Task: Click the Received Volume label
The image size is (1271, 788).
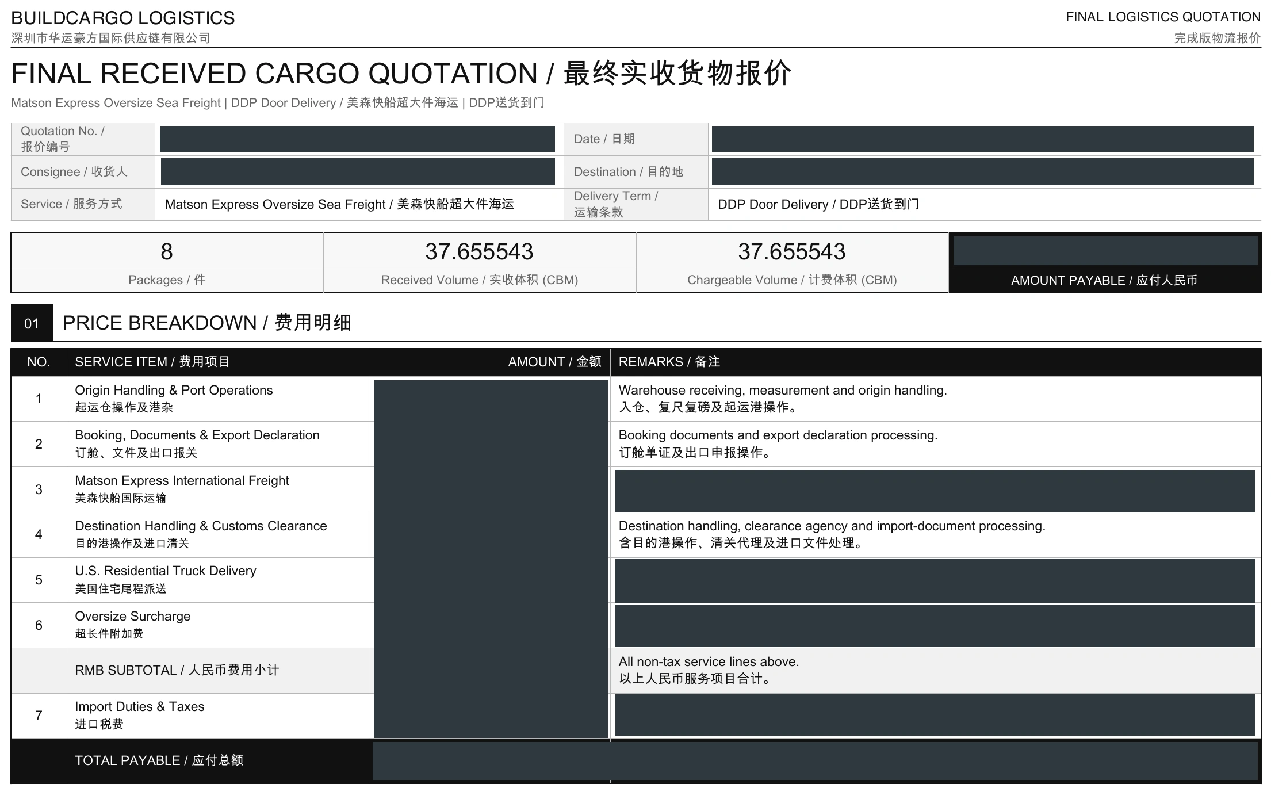Action: (x=480, y=280)
